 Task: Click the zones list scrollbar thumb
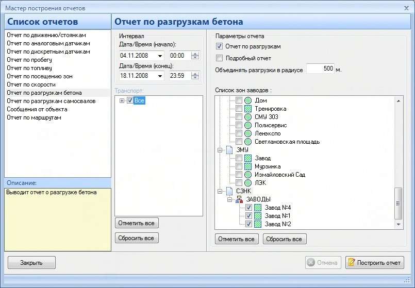pos(398,204)
